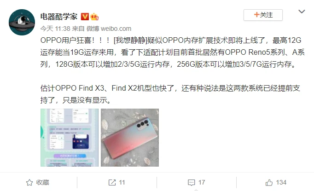This screenshot has height=191, width=314.
Task: Open the OPPO Reno5 phone photo thumbnail
Action: pyautogui.click(x=130, y=138)
